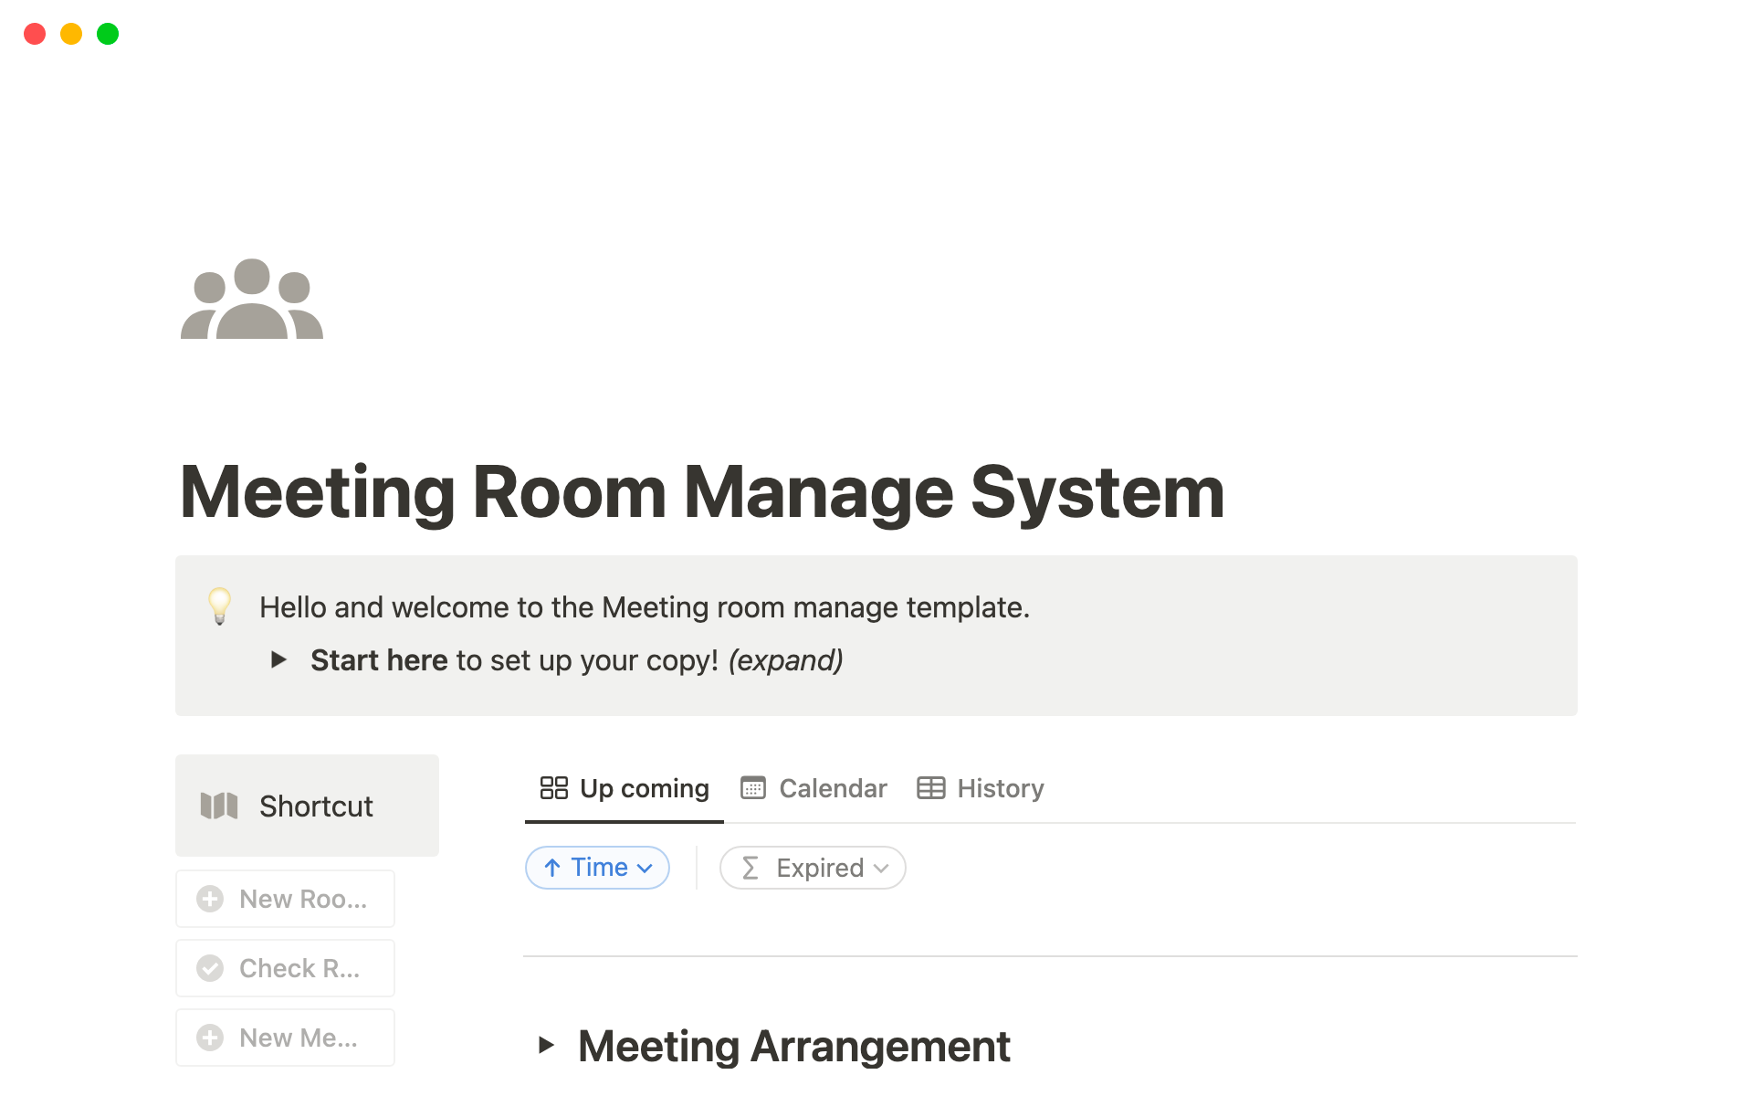Click the map icon in the Shortcut button
Image resolution: width=1753 pixels, height=1096 pixels.
pyautogui.click(x=218, y=806)
